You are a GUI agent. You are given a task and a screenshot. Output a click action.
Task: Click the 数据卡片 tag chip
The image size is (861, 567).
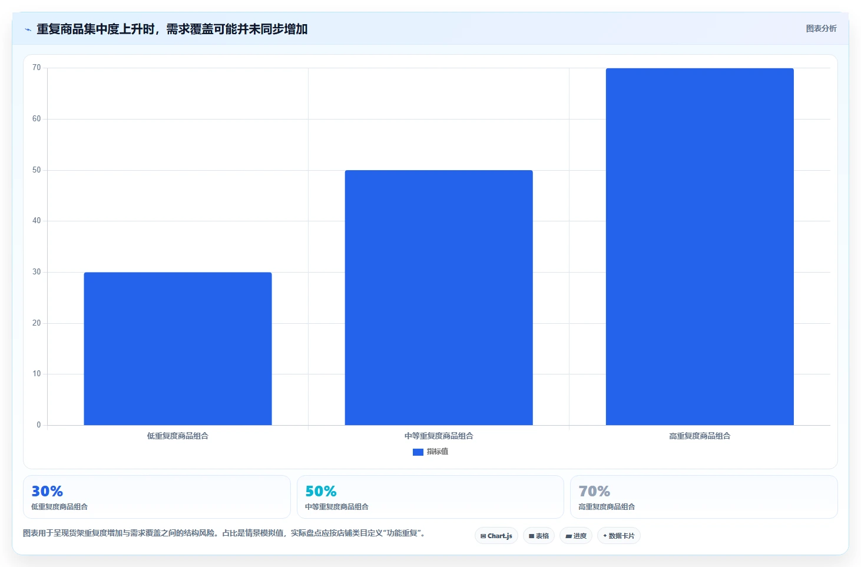[619, 536]
